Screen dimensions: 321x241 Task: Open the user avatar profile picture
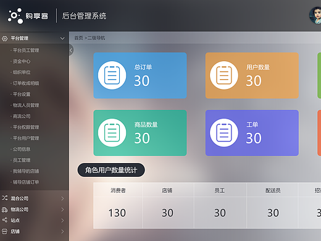(315, 15)
